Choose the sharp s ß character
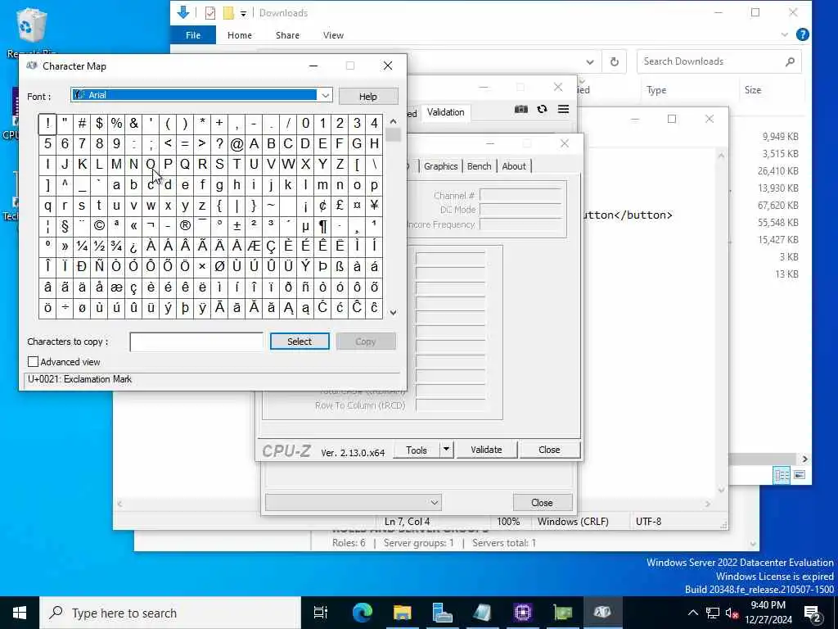The width and height of the screenshot is (838, 629). click(340, 266)
